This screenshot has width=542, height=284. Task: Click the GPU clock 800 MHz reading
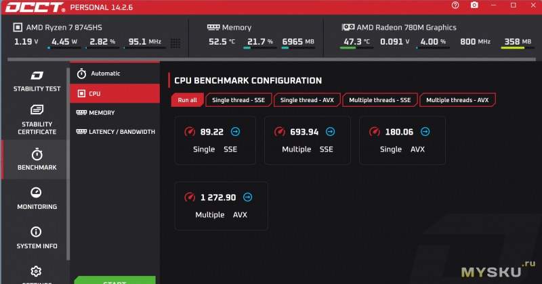[476, 42]
